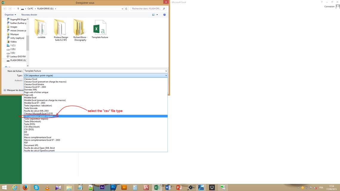This screenshot has width=340, height=191.
Task: Open the Organiser dropdown menu
Action: tap(10, 15)
